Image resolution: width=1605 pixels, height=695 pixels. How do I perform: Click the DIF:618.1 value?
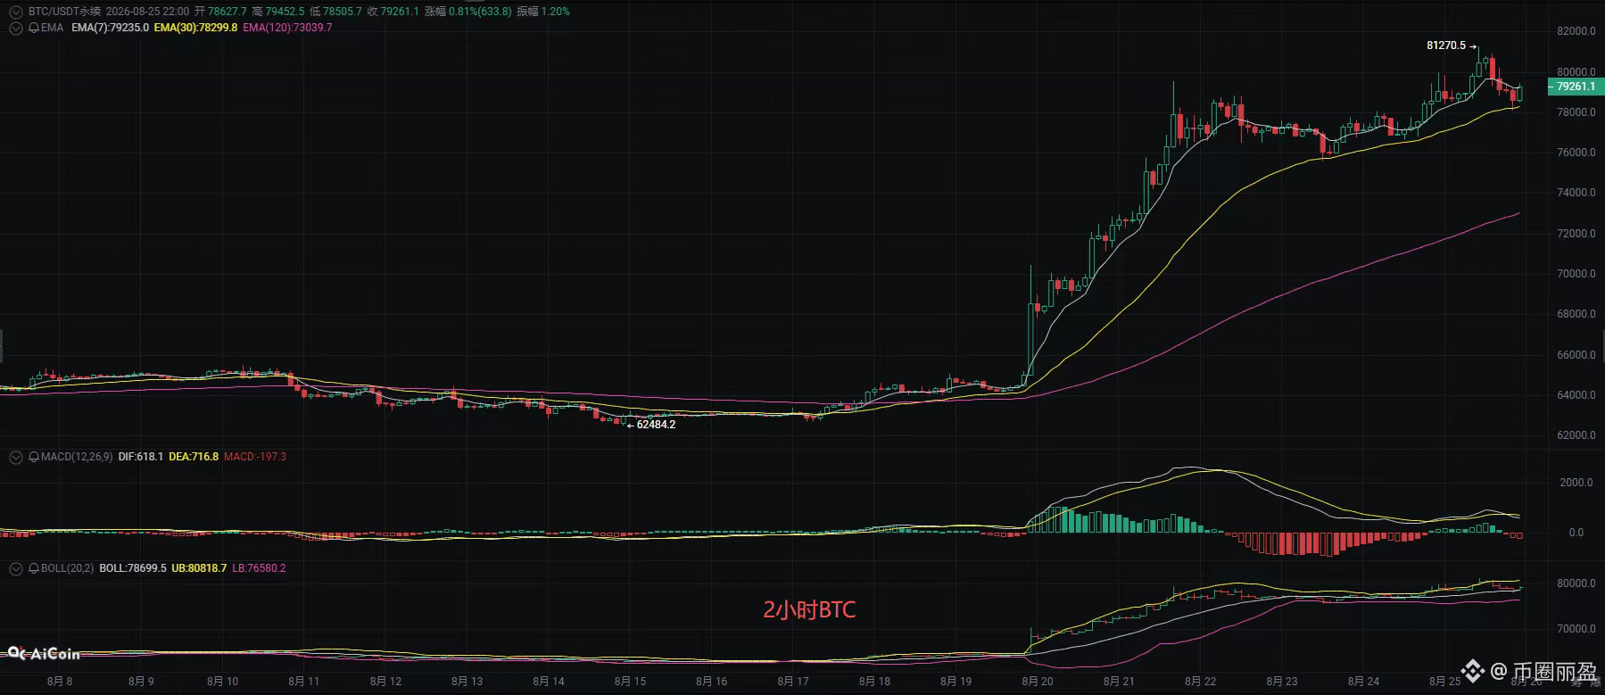coord(140,457)
